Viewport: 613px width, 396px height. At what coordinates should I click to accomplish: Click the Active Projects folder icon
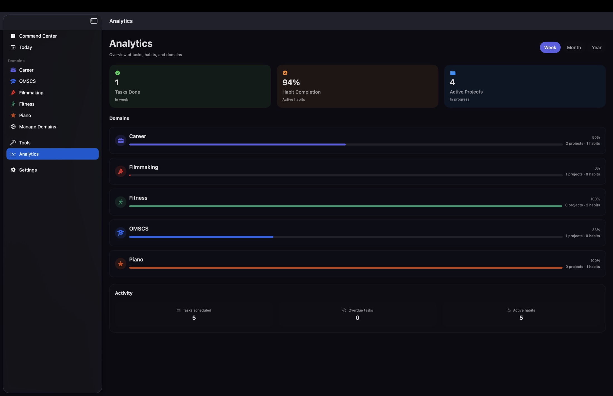click(x=453, y=73)
